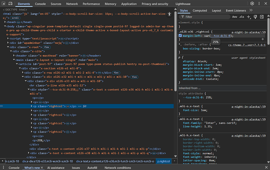Toggle the rendering emulations paintbrush icon
The height and width of the screenshot is (170, 270).
(255, 17)
